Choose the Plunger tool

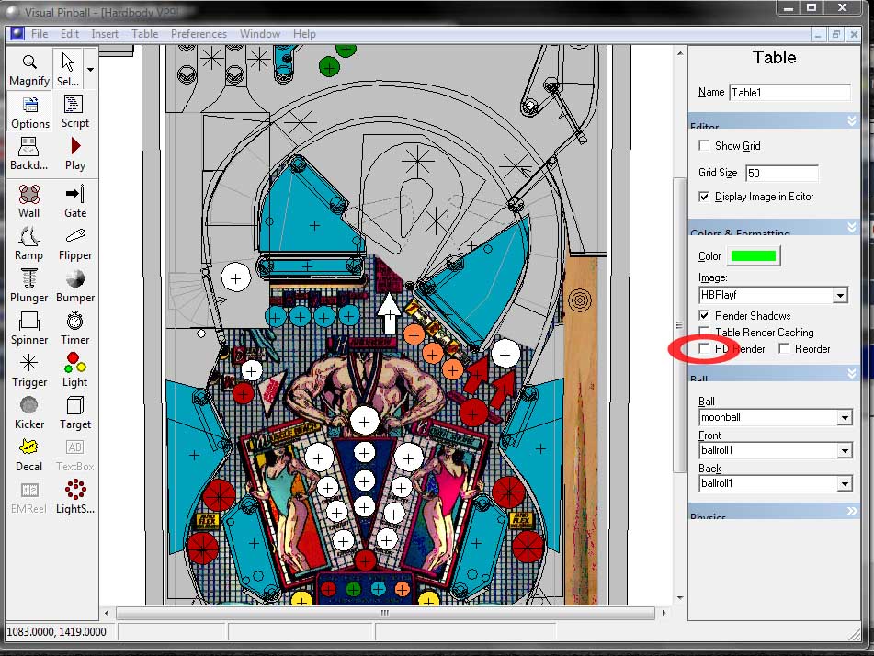point(29,286)
